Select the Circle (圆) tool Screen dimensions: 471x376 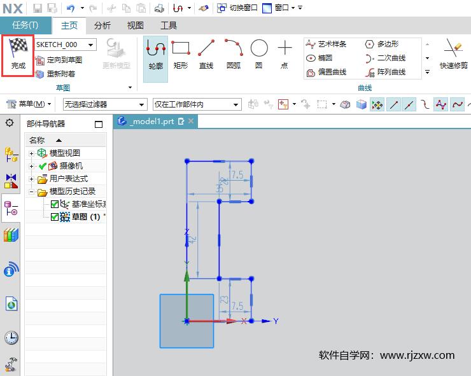pyautogui.click(x=259, y=55)
